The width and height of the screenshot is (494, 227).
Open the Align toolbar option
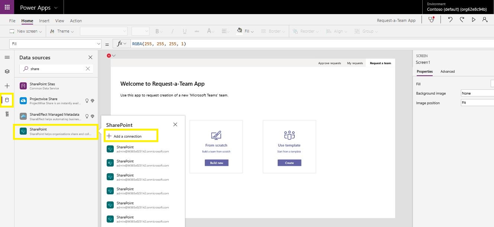click(336, 31)
